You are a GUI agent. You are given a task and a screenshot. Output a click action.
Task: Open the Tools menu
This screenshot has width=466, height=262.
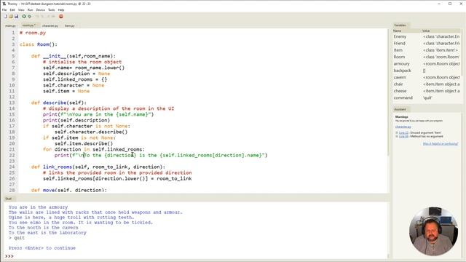click(52, 9)
